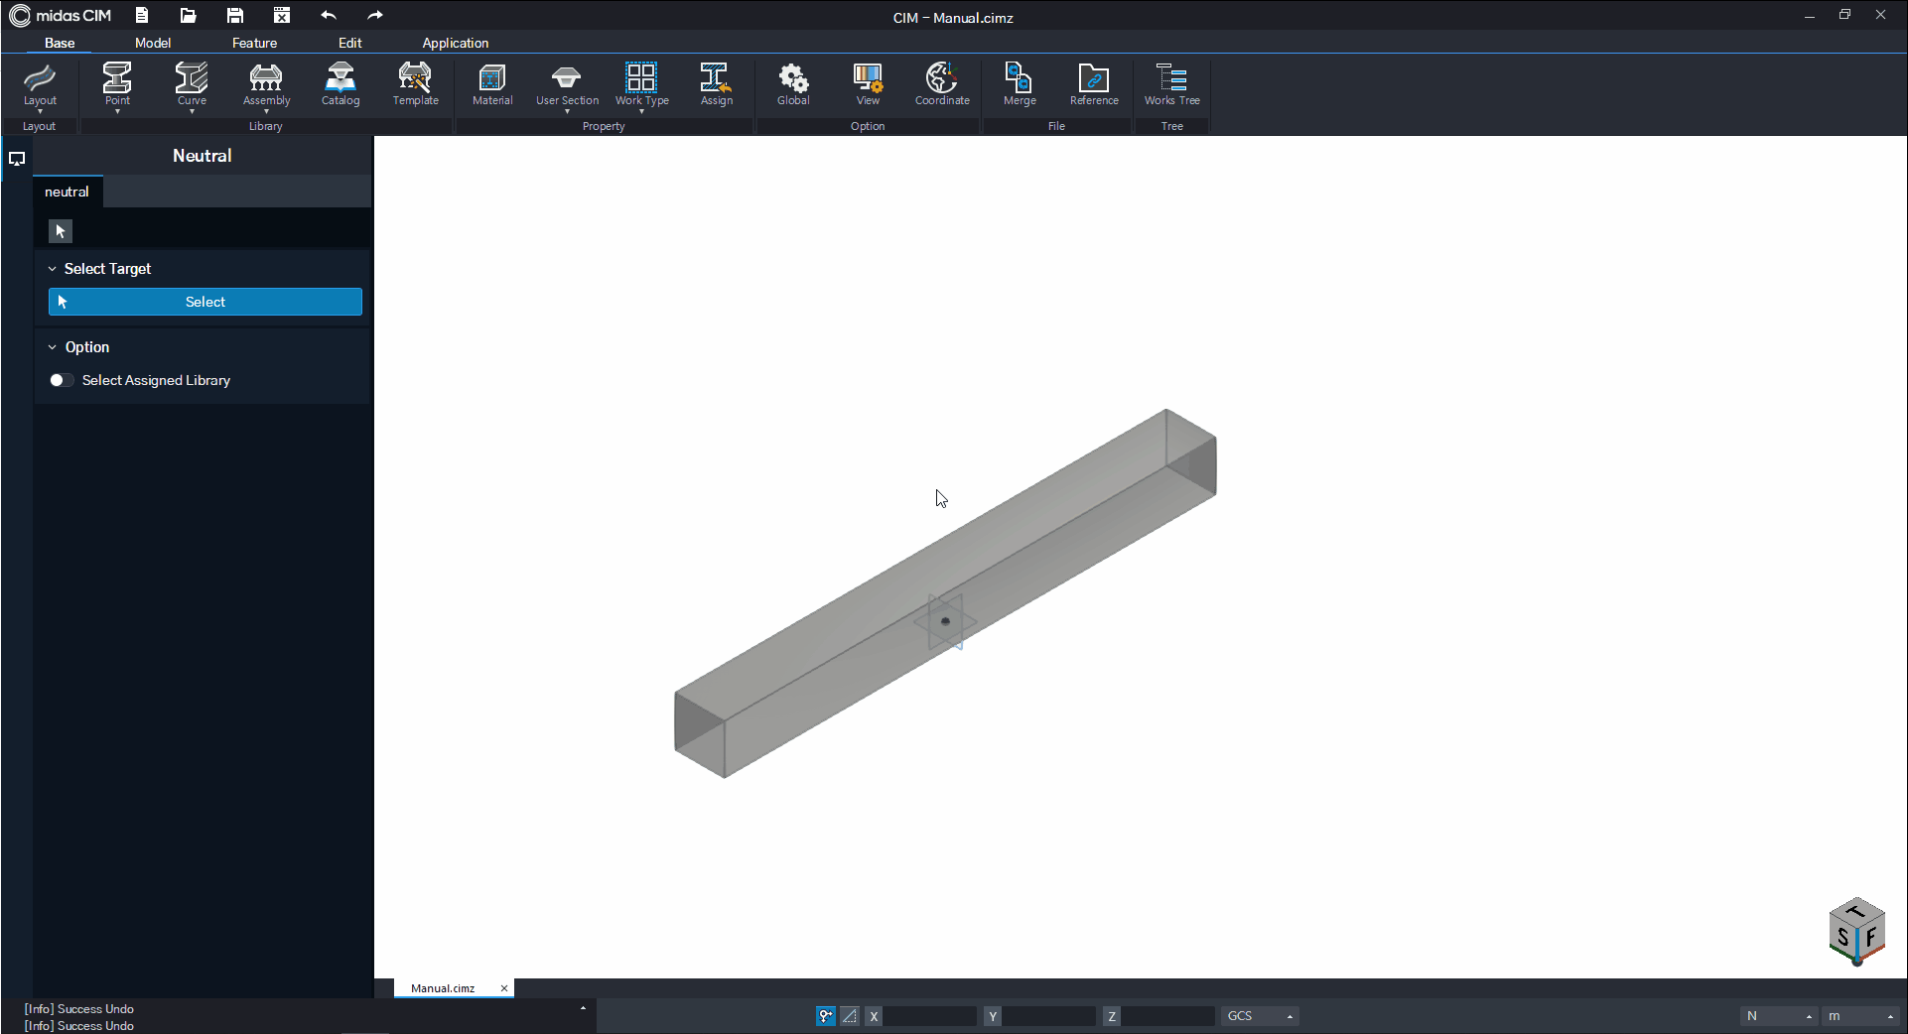Open Coordinate options
Image resolution: width=1908 pixels, height=1034 pixels.
[x=942, y=84]
